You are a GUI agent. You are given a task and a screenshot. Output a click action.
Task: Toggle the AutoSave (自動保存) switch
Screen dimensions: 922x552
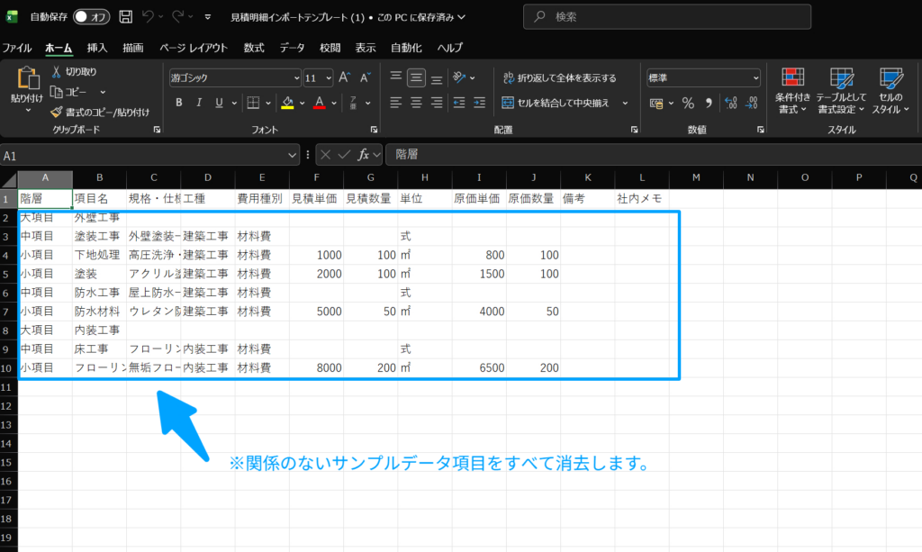[91, 17]
